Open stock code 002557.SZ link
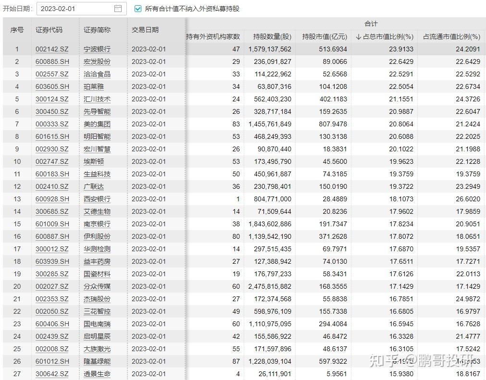Image resolution: width=486 pixels, height=380 pixels. tap(52, 74)
